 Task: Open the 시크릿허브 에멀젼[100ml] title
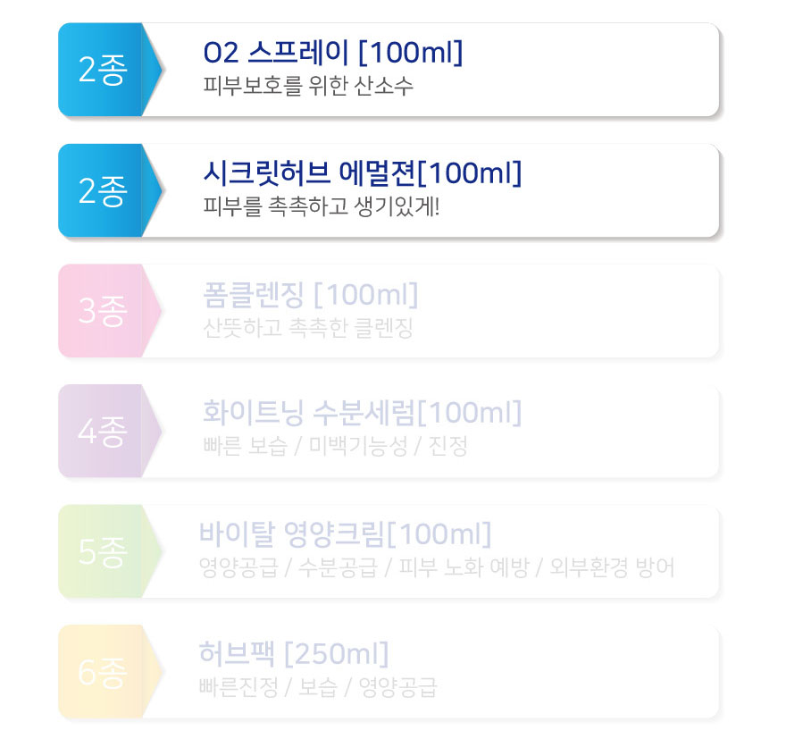coord(362,174)
